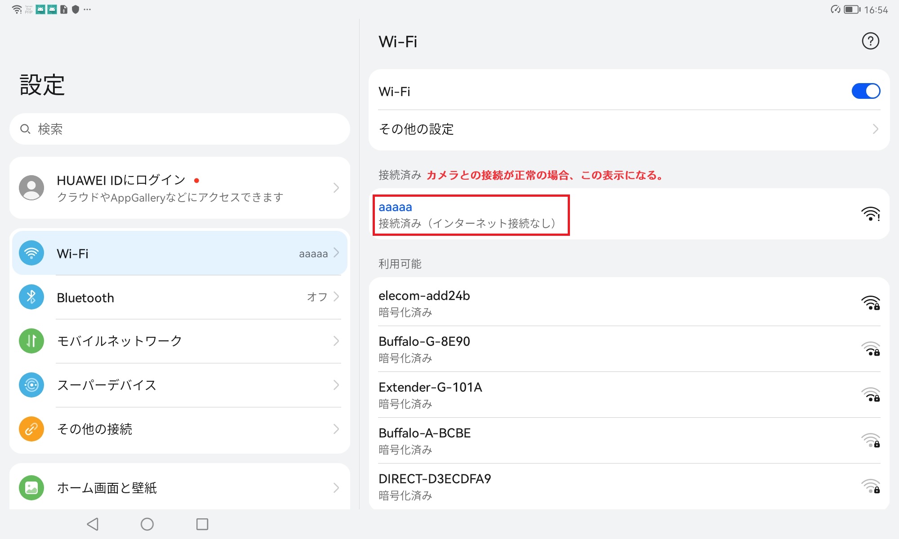Tap the performance gauge status icon
Screen dimensions: 899x539
(835, 9)
